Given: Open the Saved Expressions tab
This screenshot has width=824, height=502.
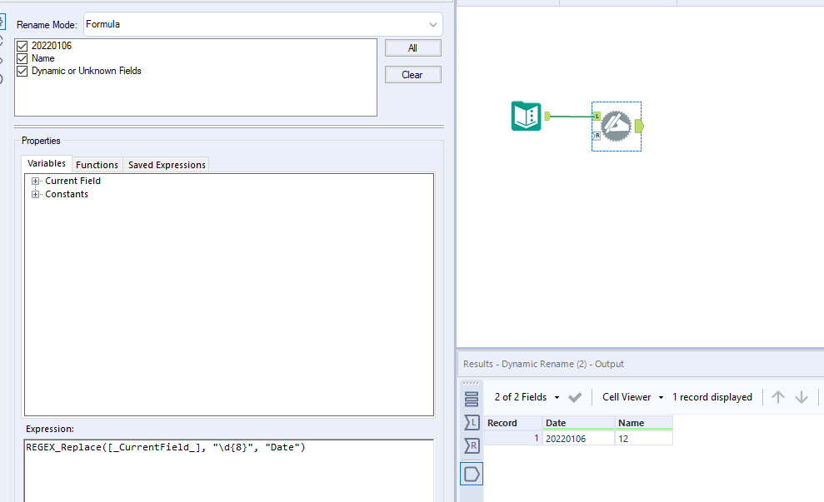Looking at the screenshot, I should 166,164.
